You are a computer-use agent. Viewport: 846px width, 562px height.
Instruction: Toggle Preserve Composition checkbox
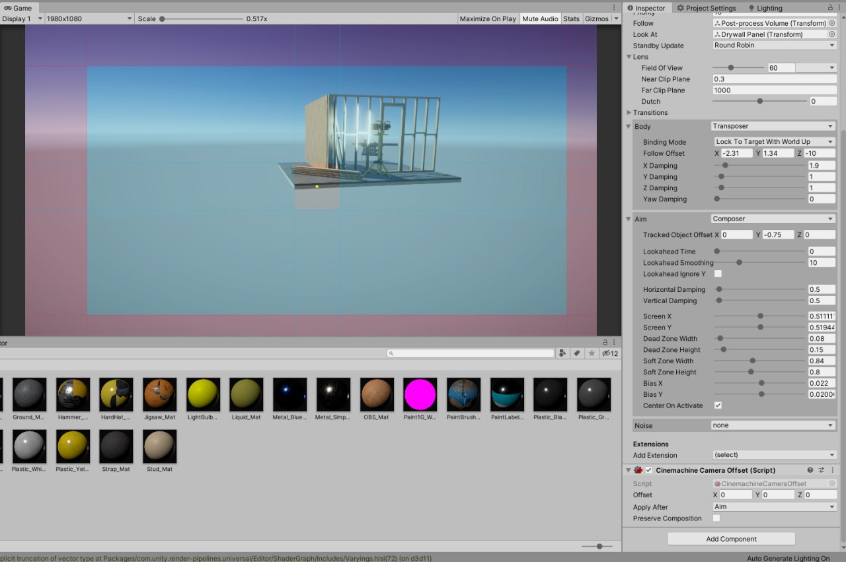point(716,518)
